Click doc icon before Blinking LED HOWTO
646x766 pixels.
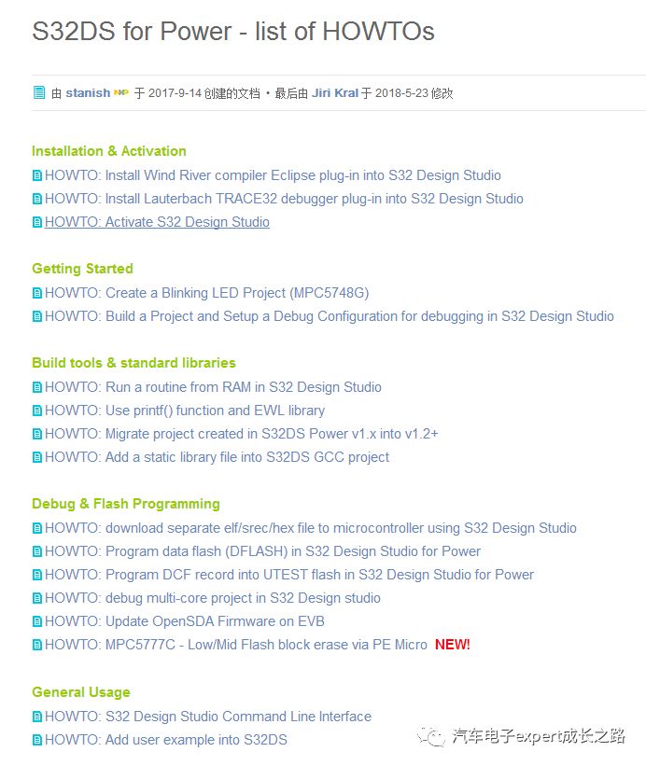pos(37,293)
